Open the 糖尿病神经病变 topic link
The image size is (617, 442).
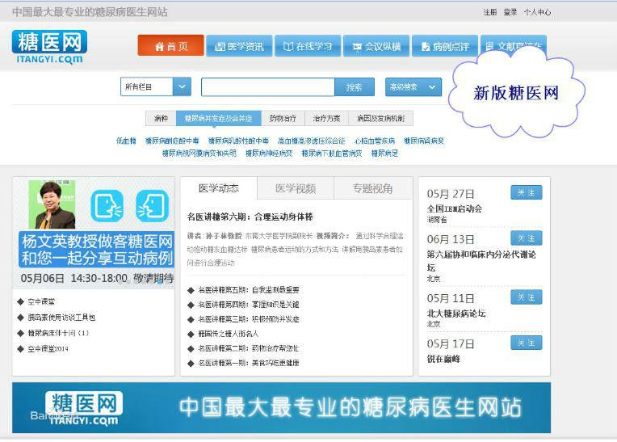click(x=269, y=153)
